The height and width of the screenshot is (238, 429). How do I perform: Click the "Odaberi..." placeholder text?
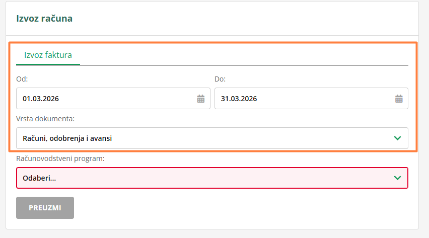pos(39,178)
